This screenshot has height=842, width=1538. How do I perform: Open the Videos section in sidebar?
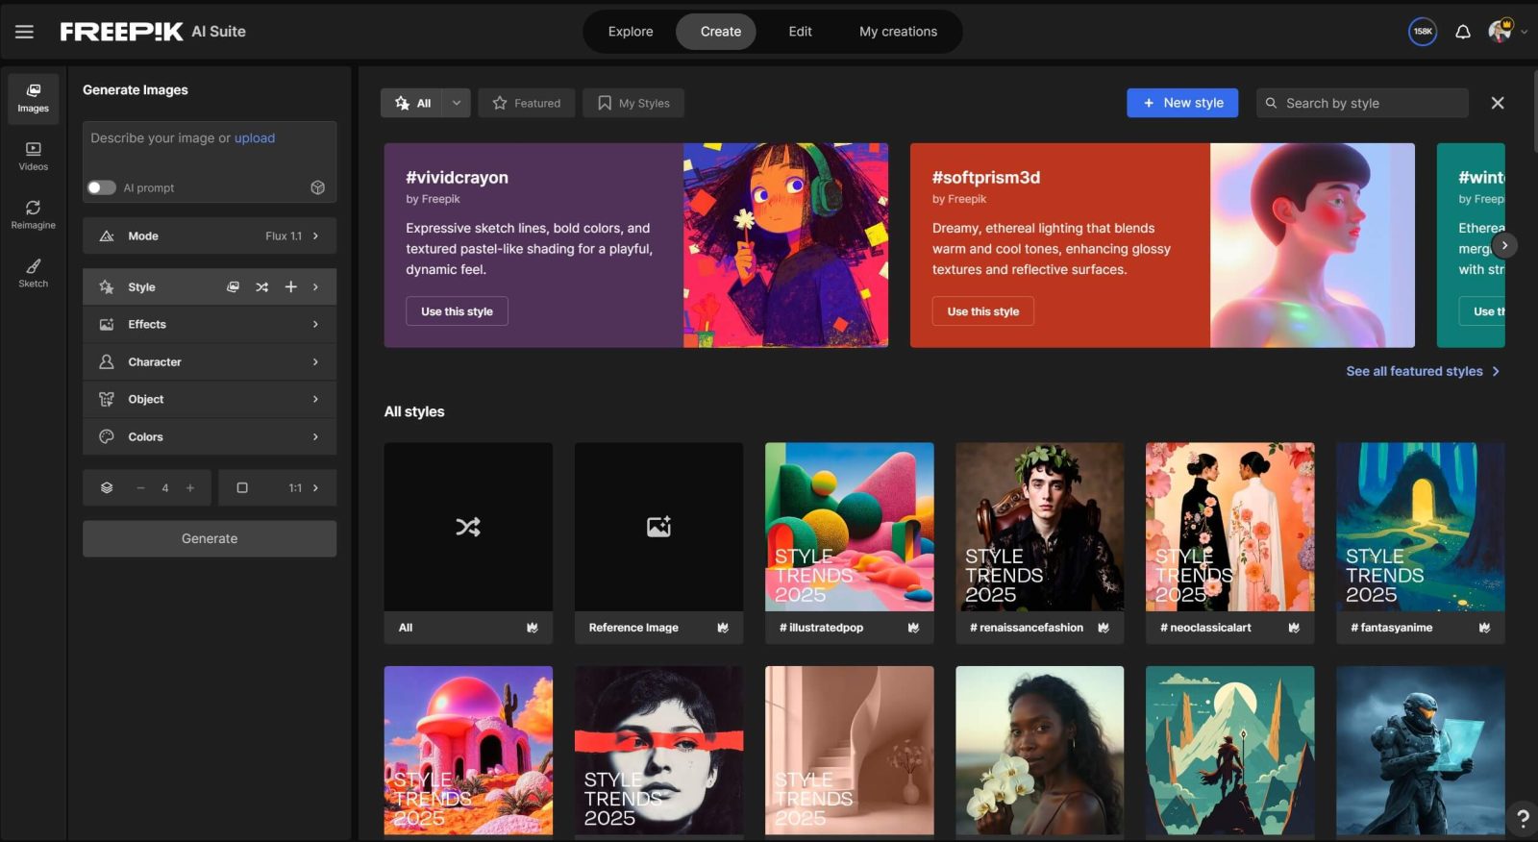[x=33, y=156]
